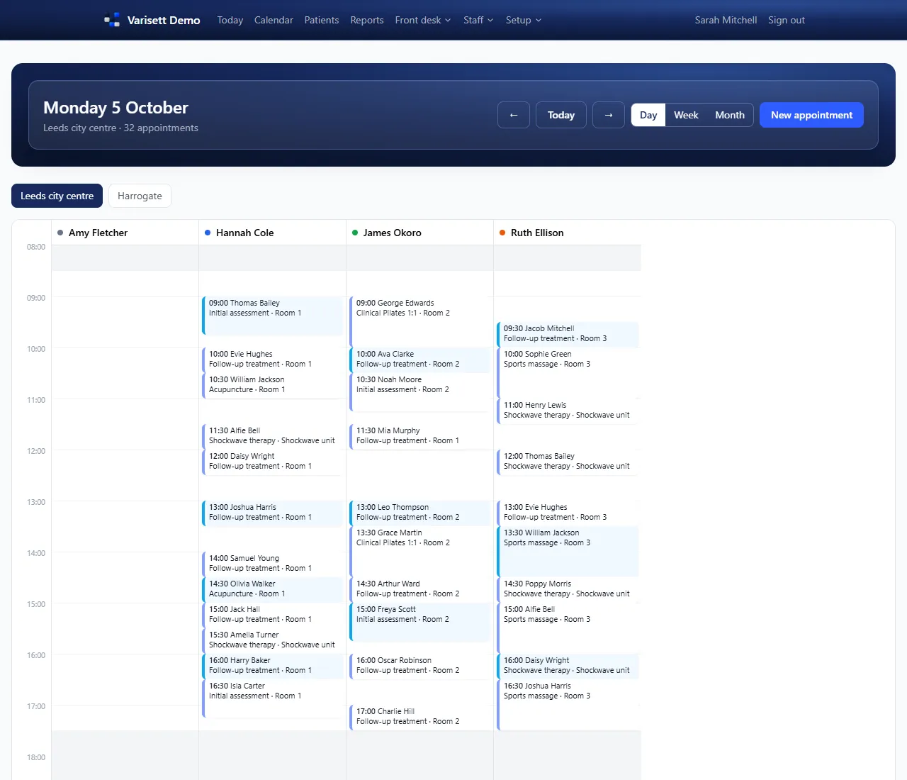Open 12:00 Thomas Bailey shockwave therapy
Image resolution: width=907 pixels, height=780 pixels.
click(x=568, y=462)
